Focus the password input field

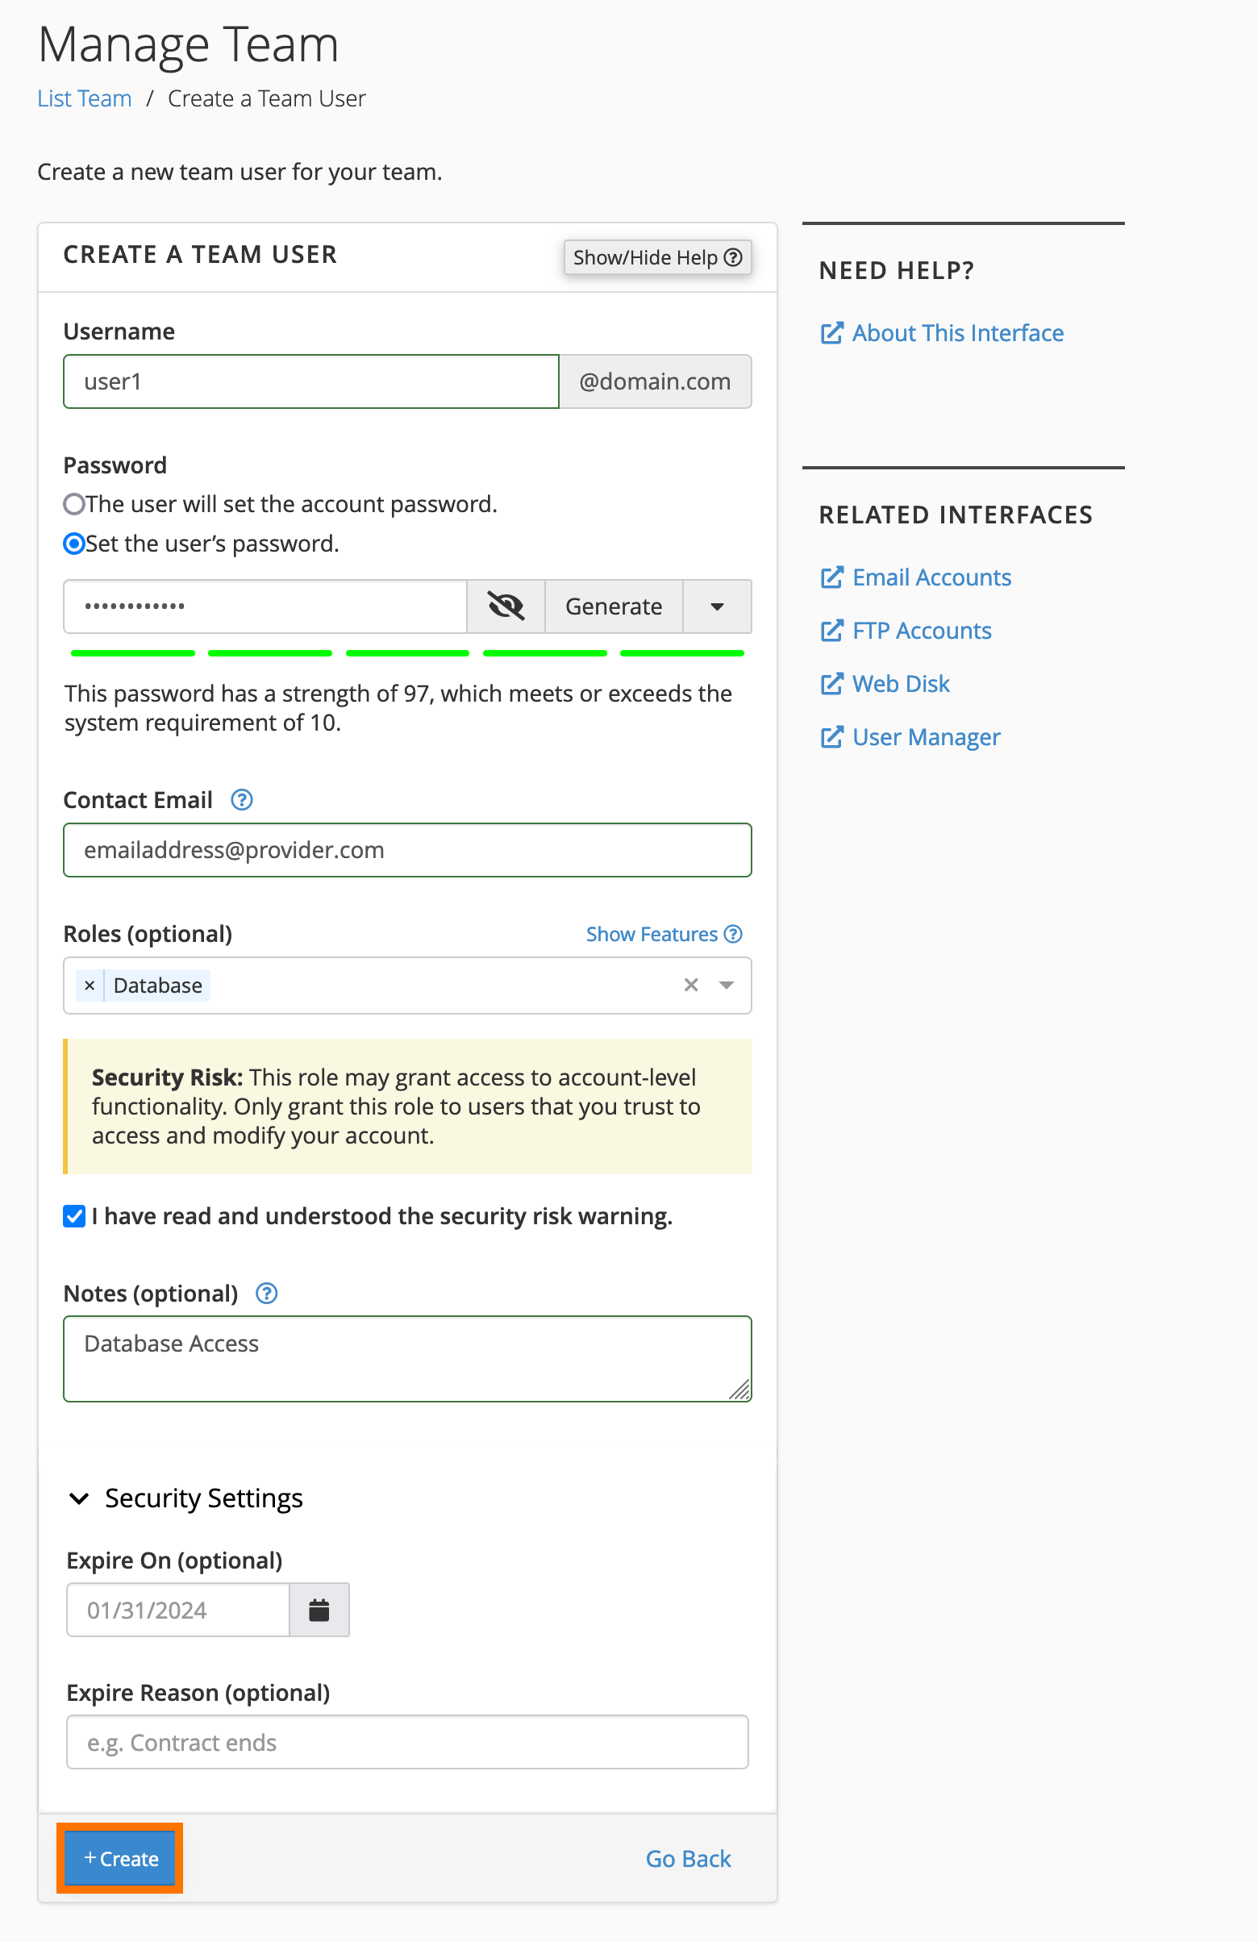265,606
